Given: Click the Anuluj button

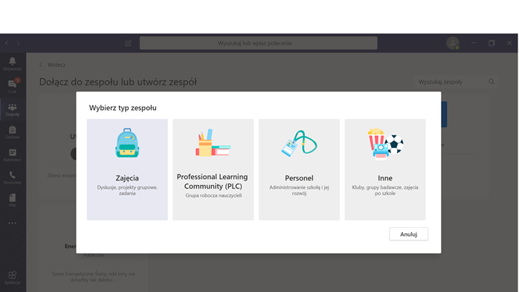Looking at the screenshot, I should (408, 234).
